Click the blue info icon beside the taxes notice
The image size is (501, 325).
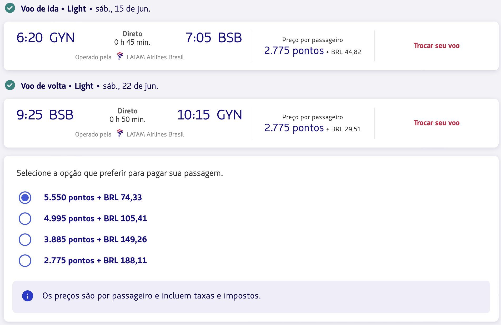28,296
